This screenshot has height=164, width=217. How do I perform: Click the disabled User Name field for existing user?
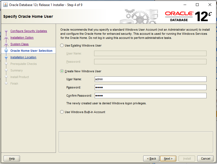[150, 53]
